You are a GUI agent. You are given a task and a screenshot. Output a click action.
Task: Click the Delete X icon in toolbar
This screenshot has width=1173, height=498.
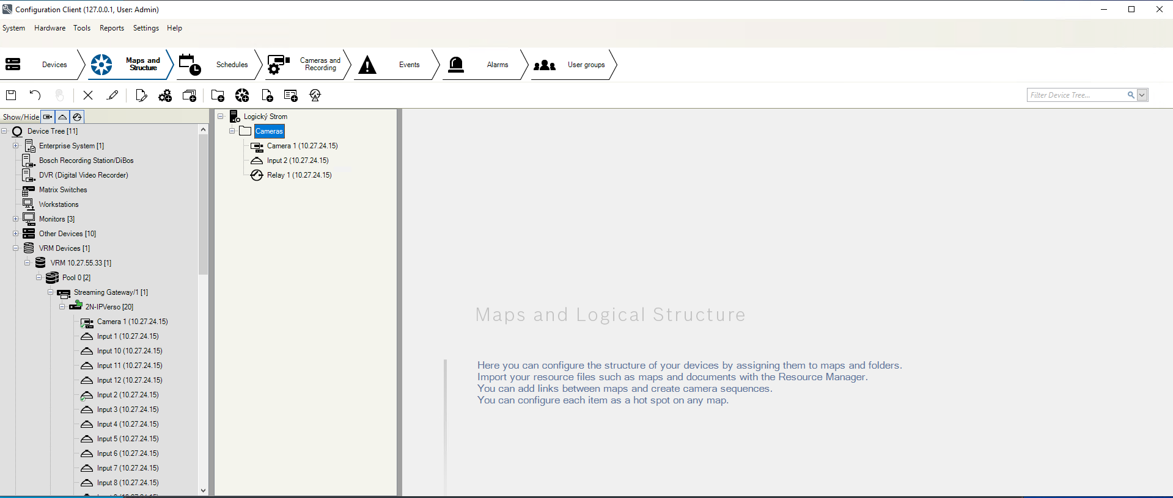(88, 95)
